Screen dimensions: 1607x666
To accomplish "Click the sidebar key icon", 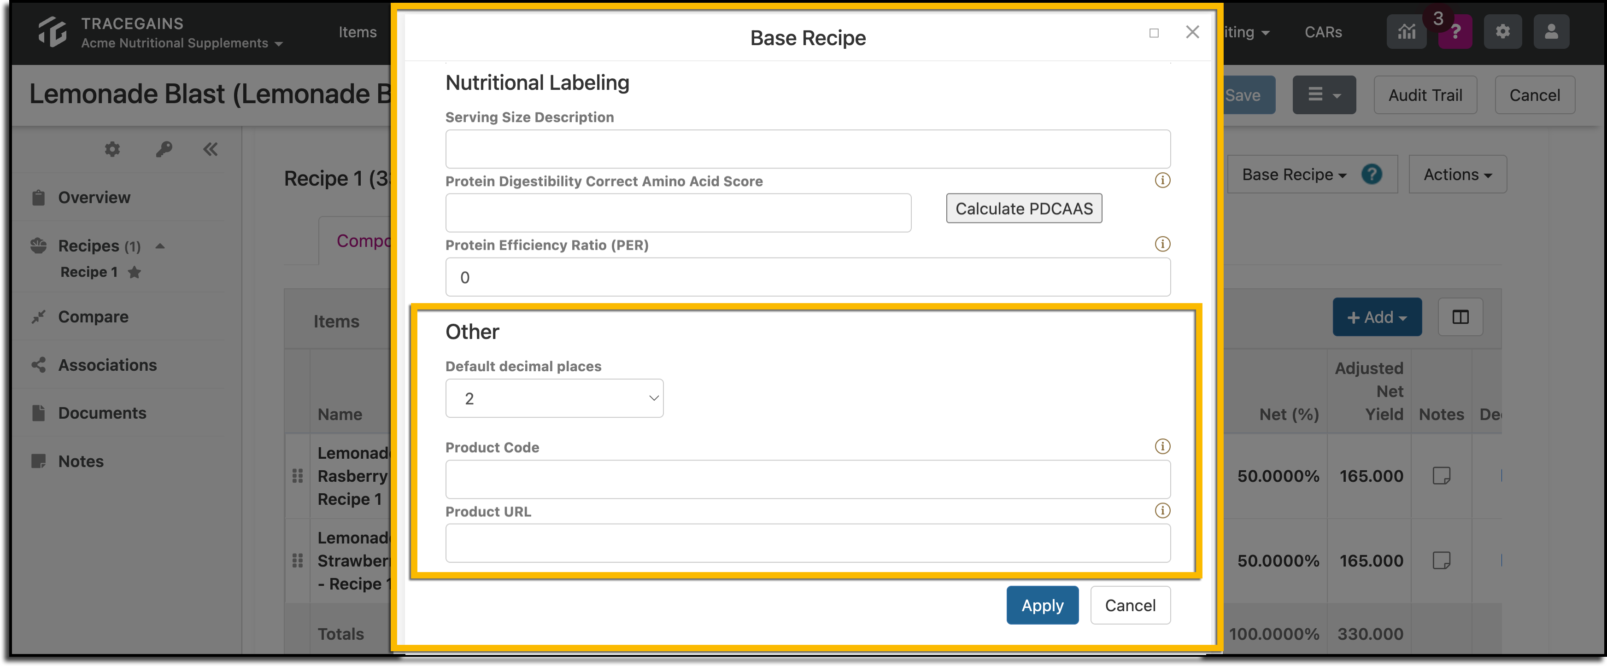I will 164,149.
